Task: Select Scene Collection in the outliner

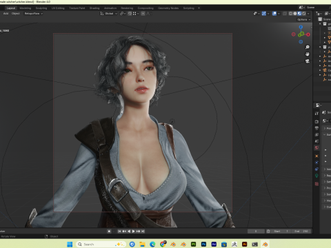Action: [325, 19]
